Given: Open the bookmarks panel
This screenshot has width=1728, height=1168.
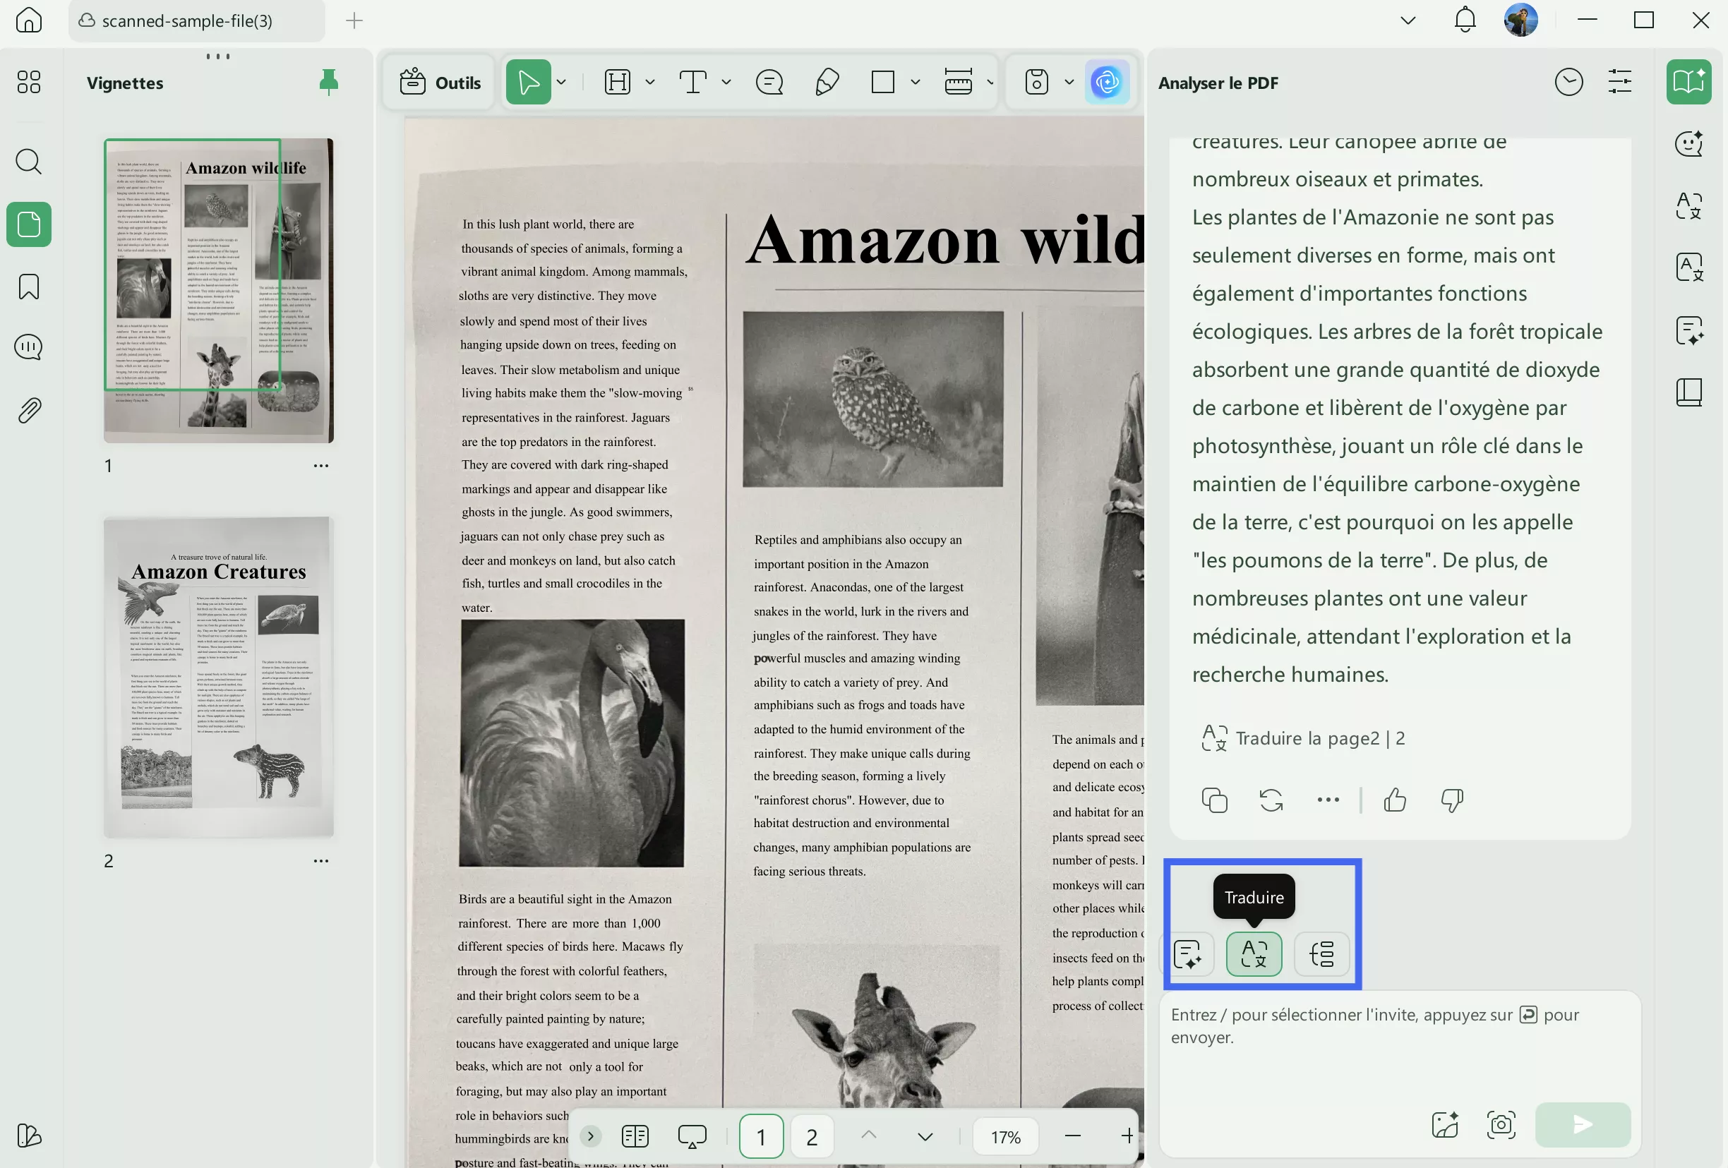Looking at the screenshot, I should (x=28, y=287).
